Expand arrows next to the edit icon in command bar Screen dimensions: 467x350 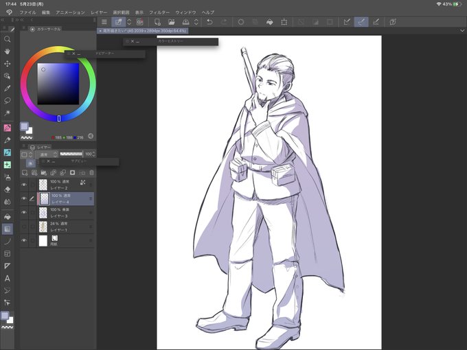click(129, 22)
